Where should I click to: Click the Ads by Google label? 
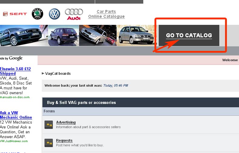[x=11, y=58]
